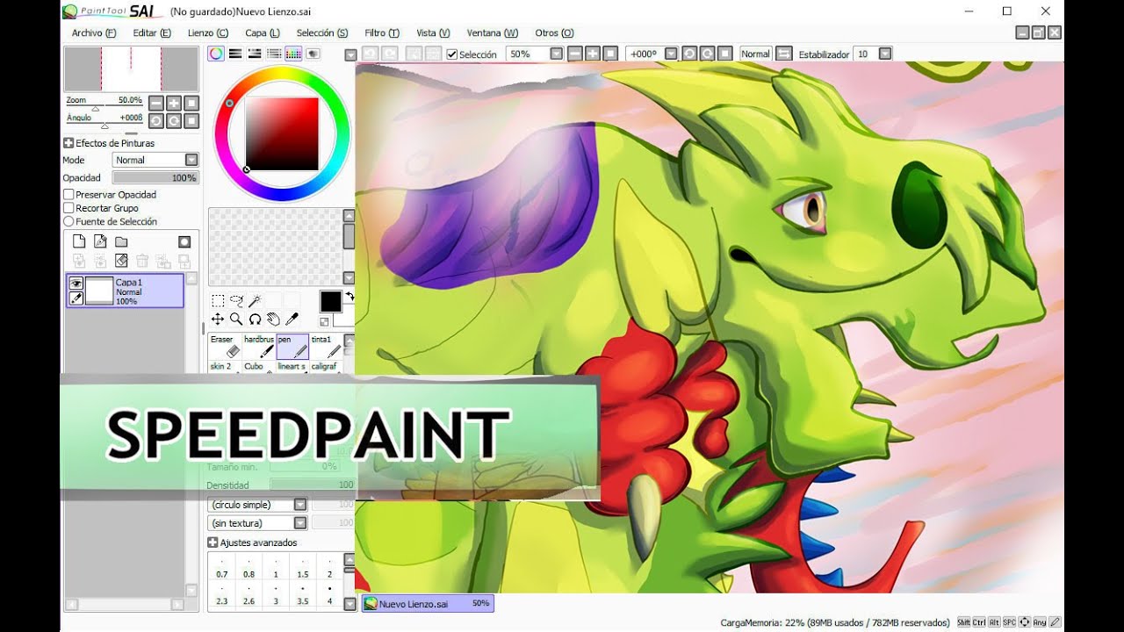Create a new linework layer
Screen dimensions: 1124x632
(100, 241)
